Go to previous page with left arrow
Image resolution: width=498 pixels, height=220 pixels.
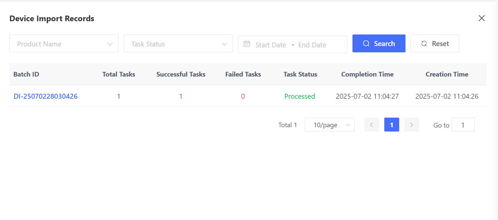point(372,125)
